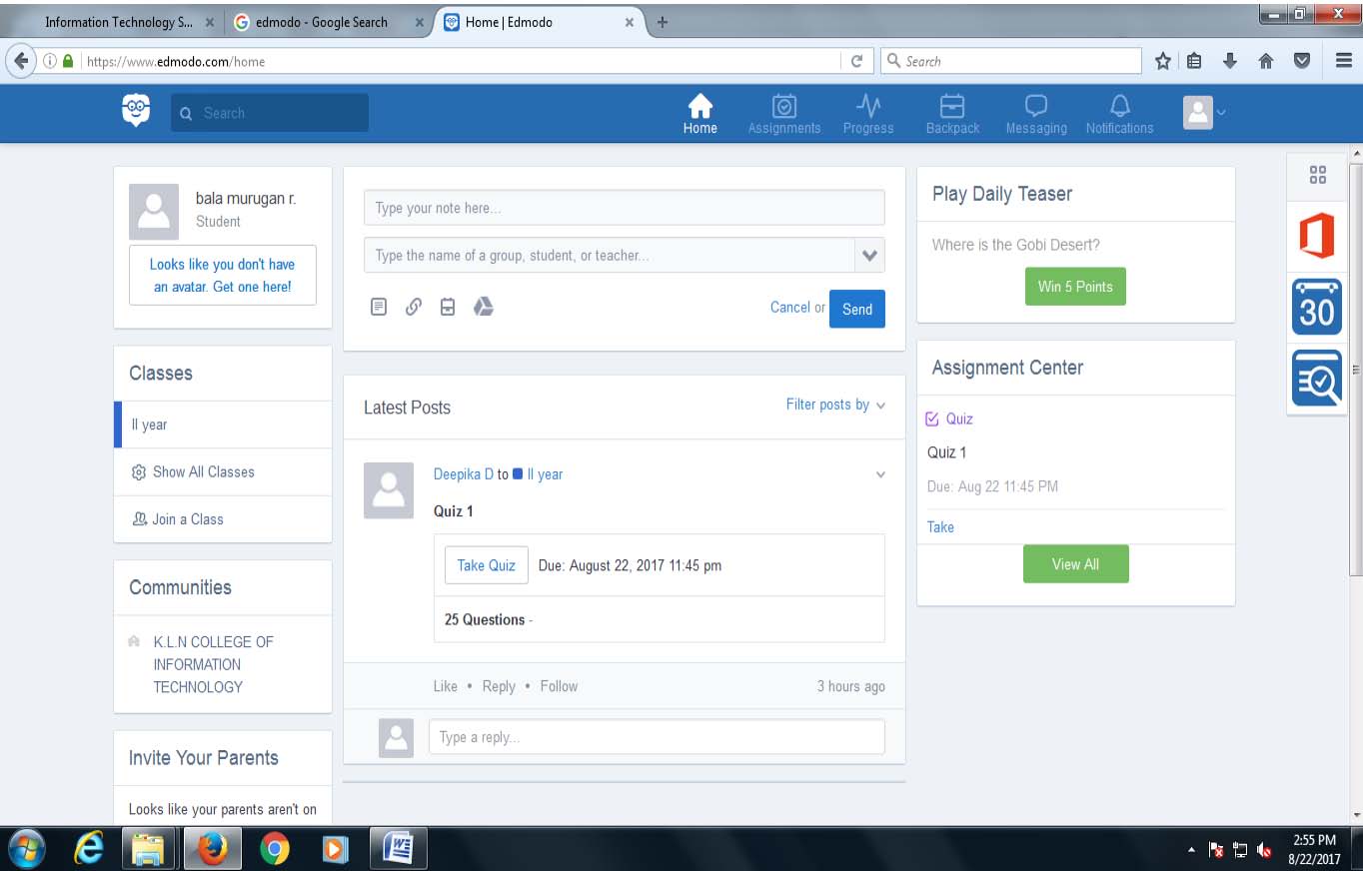
Task: Open the Edmodo logo home icon
Action: [x=136, y=110]
